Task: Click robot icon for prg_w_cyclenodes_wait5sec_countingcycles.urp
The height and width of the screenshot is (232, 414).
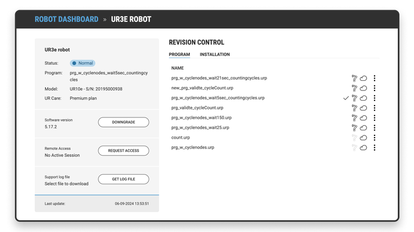Action: [x=354, y=98]
